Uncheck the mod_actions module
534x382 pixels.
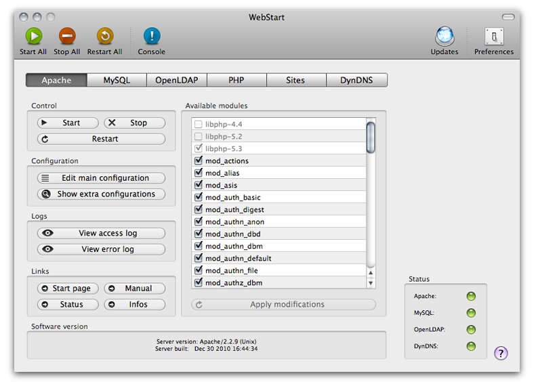click(x=198, y=161)
